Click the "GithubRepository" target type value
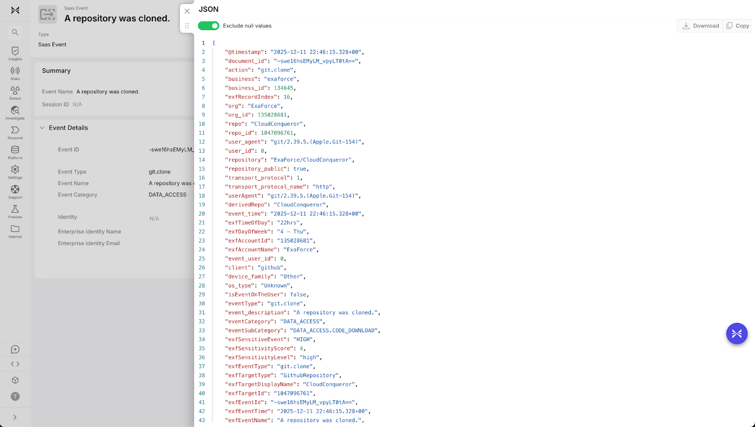Viewport: 755px width, 427px height. click(x=310, y=375)
